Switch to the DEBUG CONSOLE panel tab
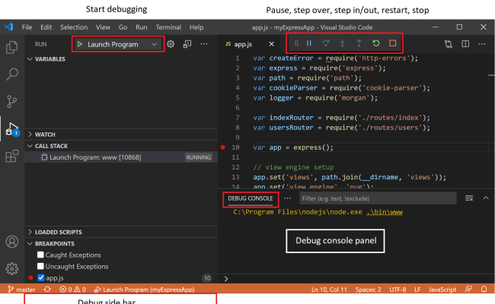This screenshot has height=304, width=495. click(251, 198)
